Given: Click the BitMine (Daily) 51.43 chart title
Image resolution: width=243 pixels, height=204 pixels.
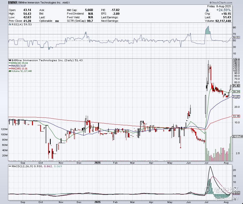Looking at the screenshot, I should [47, 60].
